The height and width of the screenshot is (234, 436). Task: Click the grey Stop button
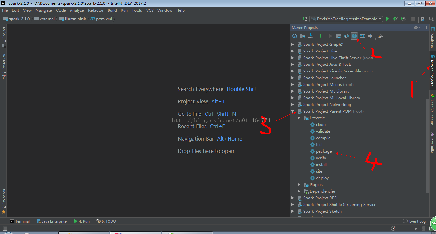[x=413, y=19]
